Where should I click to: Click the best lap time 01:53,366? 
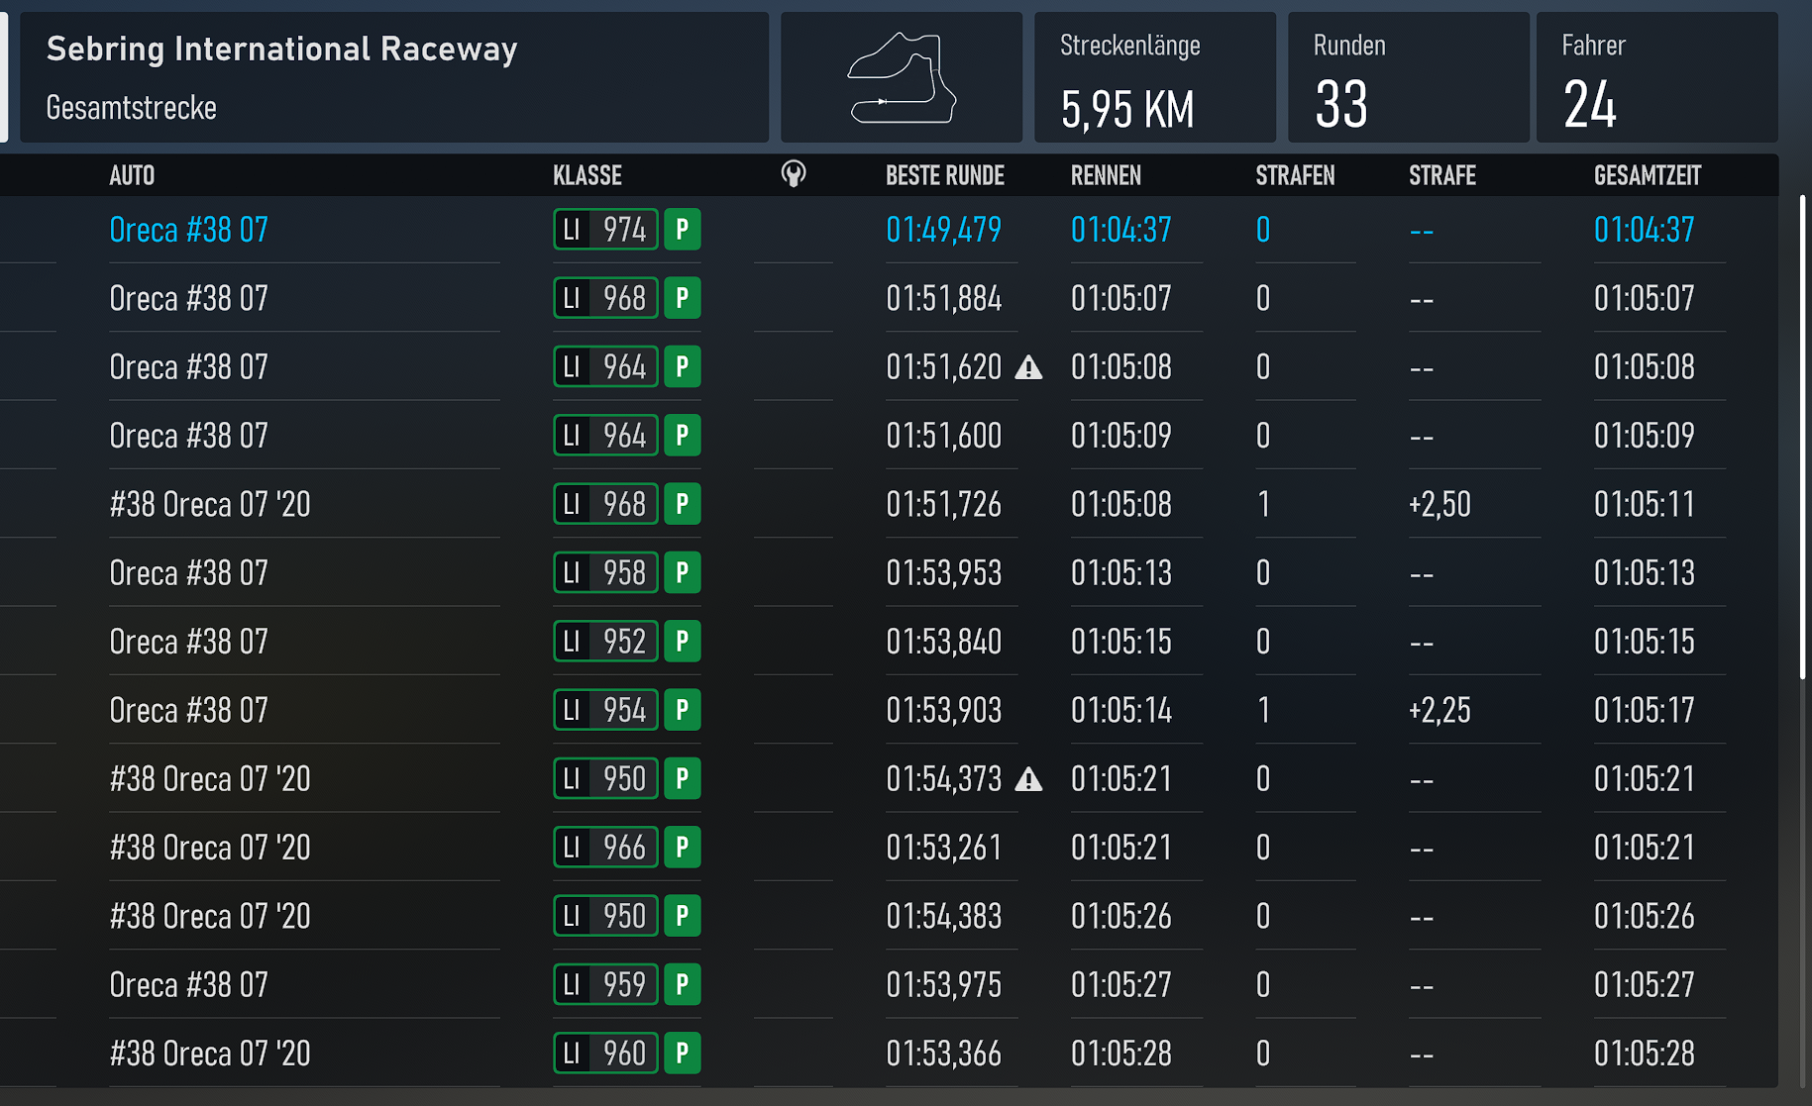tap(943, 1053)
